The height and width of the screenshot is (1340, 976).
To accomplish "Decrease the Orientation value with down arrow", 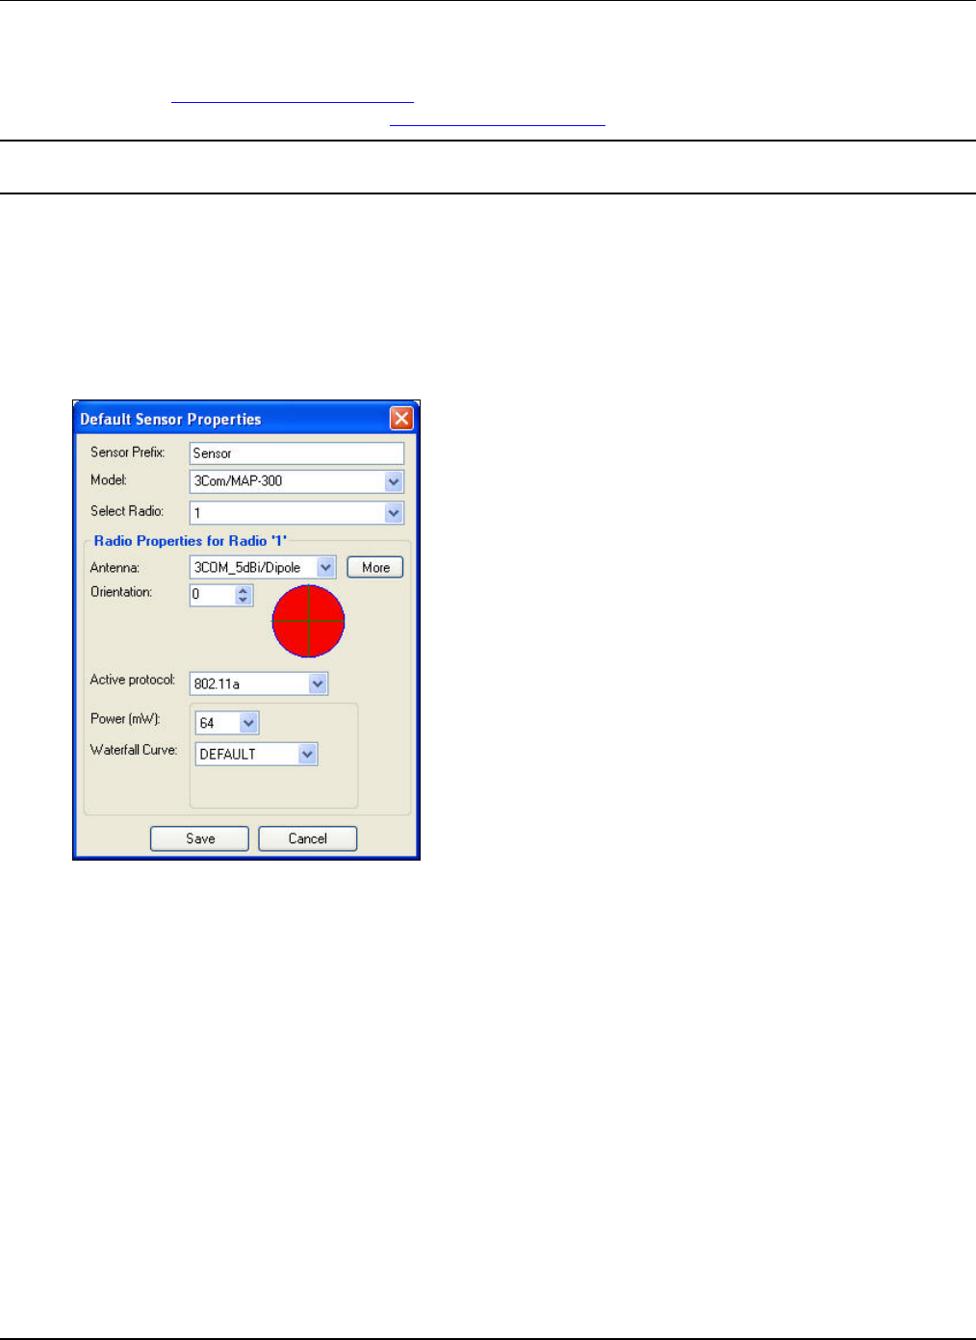I will pyautogui.click(x=243, y=600).
